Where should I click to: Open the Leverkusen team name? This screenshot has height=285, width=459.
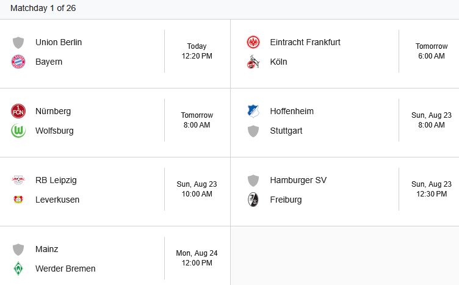click(x=57, y=200)
